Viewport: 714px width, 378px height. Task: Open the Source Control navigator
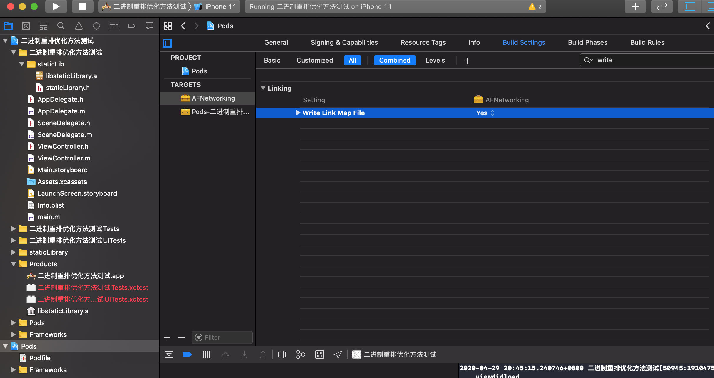26,26
